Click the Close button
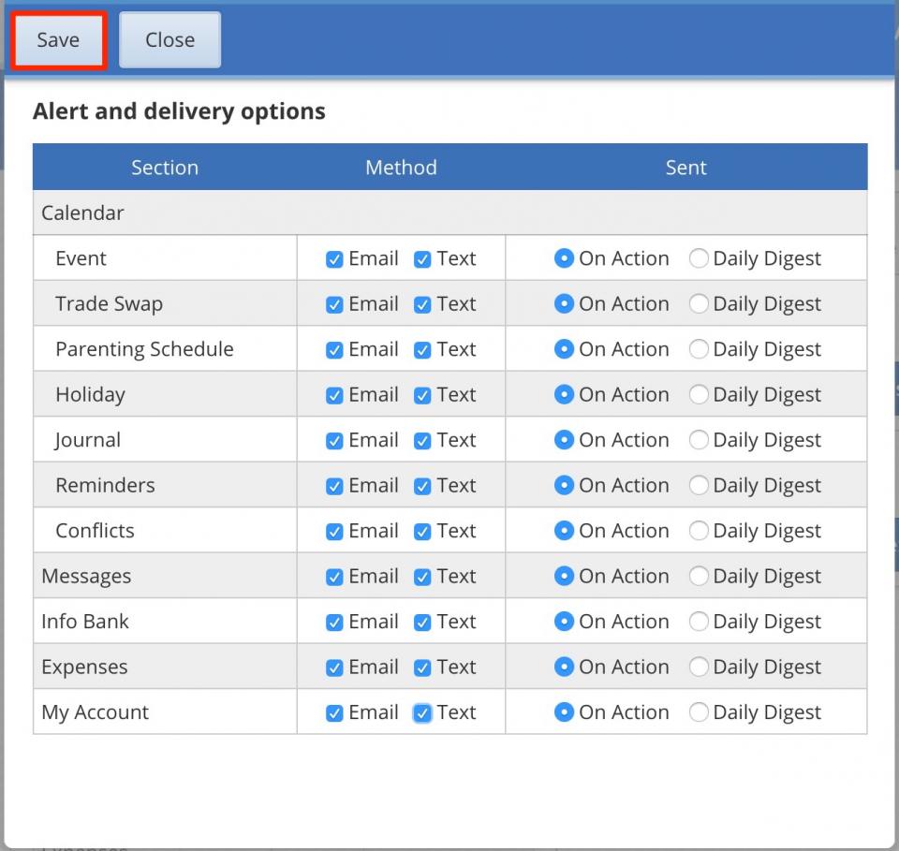899x851 pixels. pyautogui.click(x=169, y=40)
